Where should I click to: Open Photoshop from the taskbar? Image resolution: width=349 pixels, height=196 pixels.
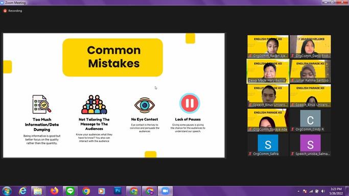[x=118, y=191]
